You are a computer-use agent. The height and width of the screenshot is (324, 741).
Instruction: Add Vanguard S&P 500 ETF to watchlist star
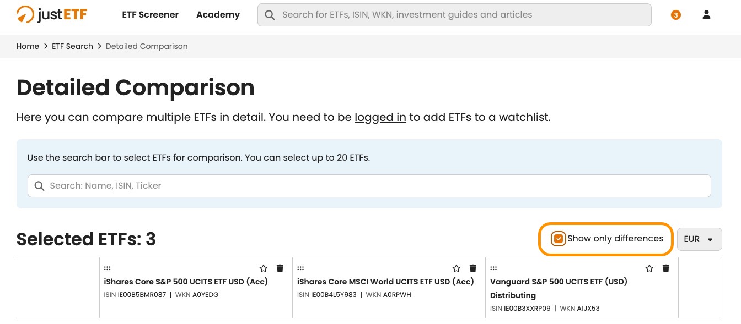[649, 268]
